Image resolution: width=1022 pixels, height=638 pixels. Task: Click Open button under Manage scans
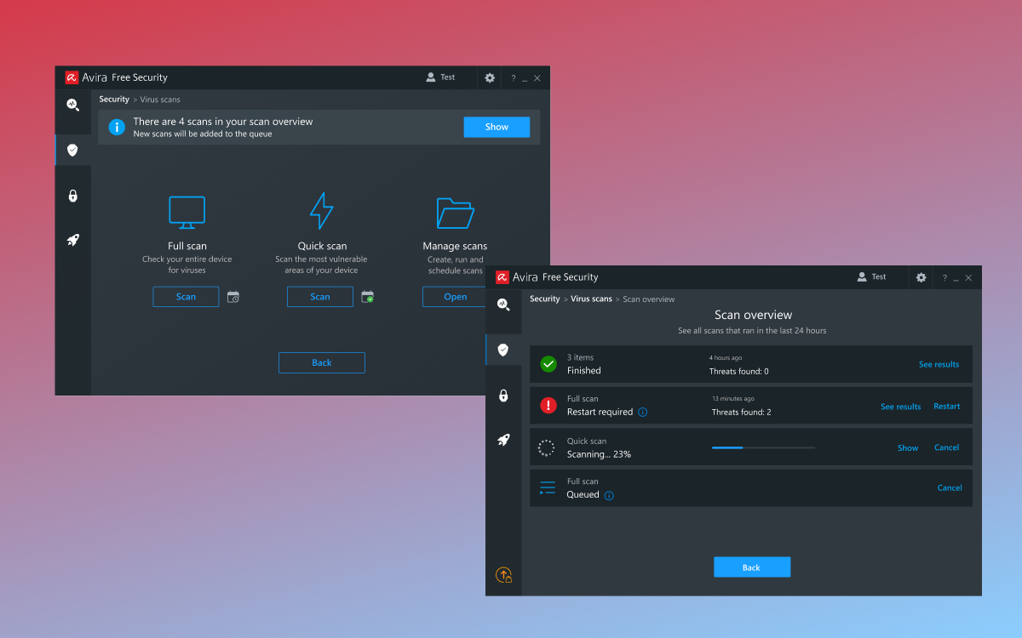pyautogui.click(x=456, y=297)
